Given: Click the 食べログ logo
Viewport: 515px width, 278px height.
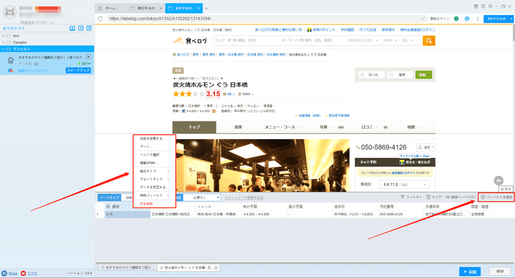Looking at the screenshot, I should [190, 40].
